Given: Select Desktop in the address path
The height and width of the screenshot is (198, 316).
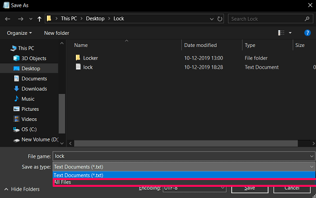Looking at the screenshot, I should [95, 18].
